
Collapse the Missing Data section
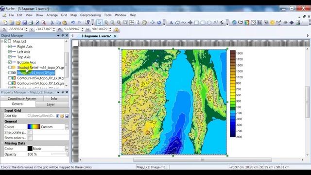[2, 143]
